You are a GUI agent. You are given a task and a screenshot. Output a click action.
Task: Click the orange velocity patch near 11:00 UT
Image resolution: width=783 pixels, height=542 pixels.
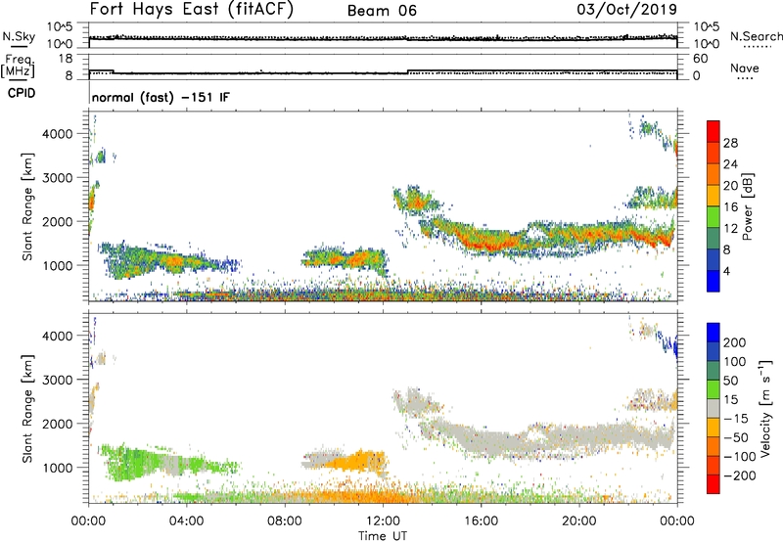point(357,461)
